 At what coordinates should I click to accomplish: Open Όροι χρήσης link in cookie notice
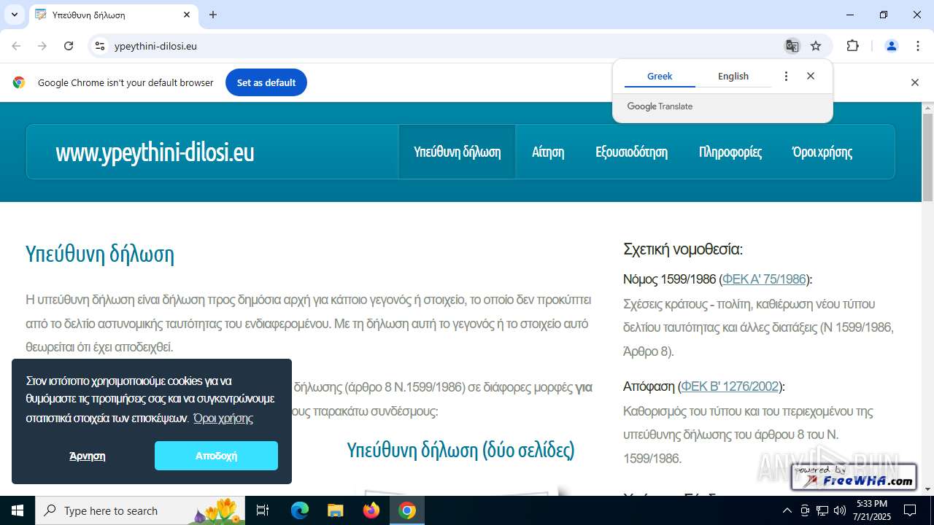[x=223, y=418]
